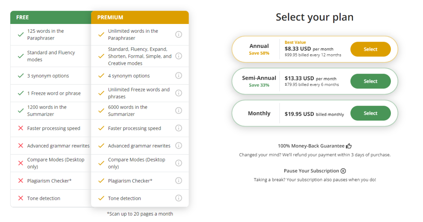The image size is (423, 222).
Task: Select the Annual plan
Action: point(370,49)
